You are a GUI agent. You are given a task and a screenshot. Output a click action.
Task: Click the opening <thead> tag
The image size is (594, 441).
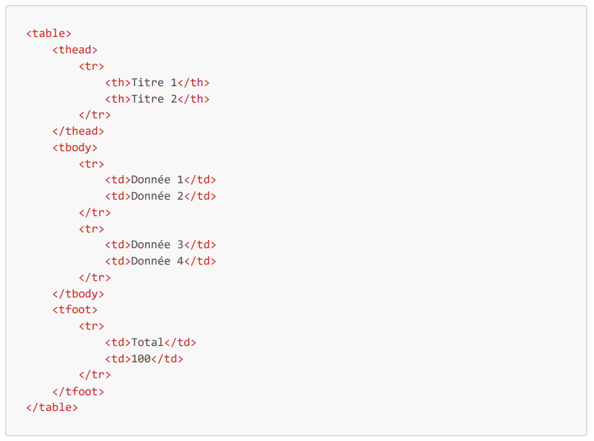click(75, 49)
